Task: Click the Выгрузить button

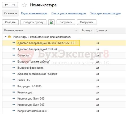Action: pos(87,22)
